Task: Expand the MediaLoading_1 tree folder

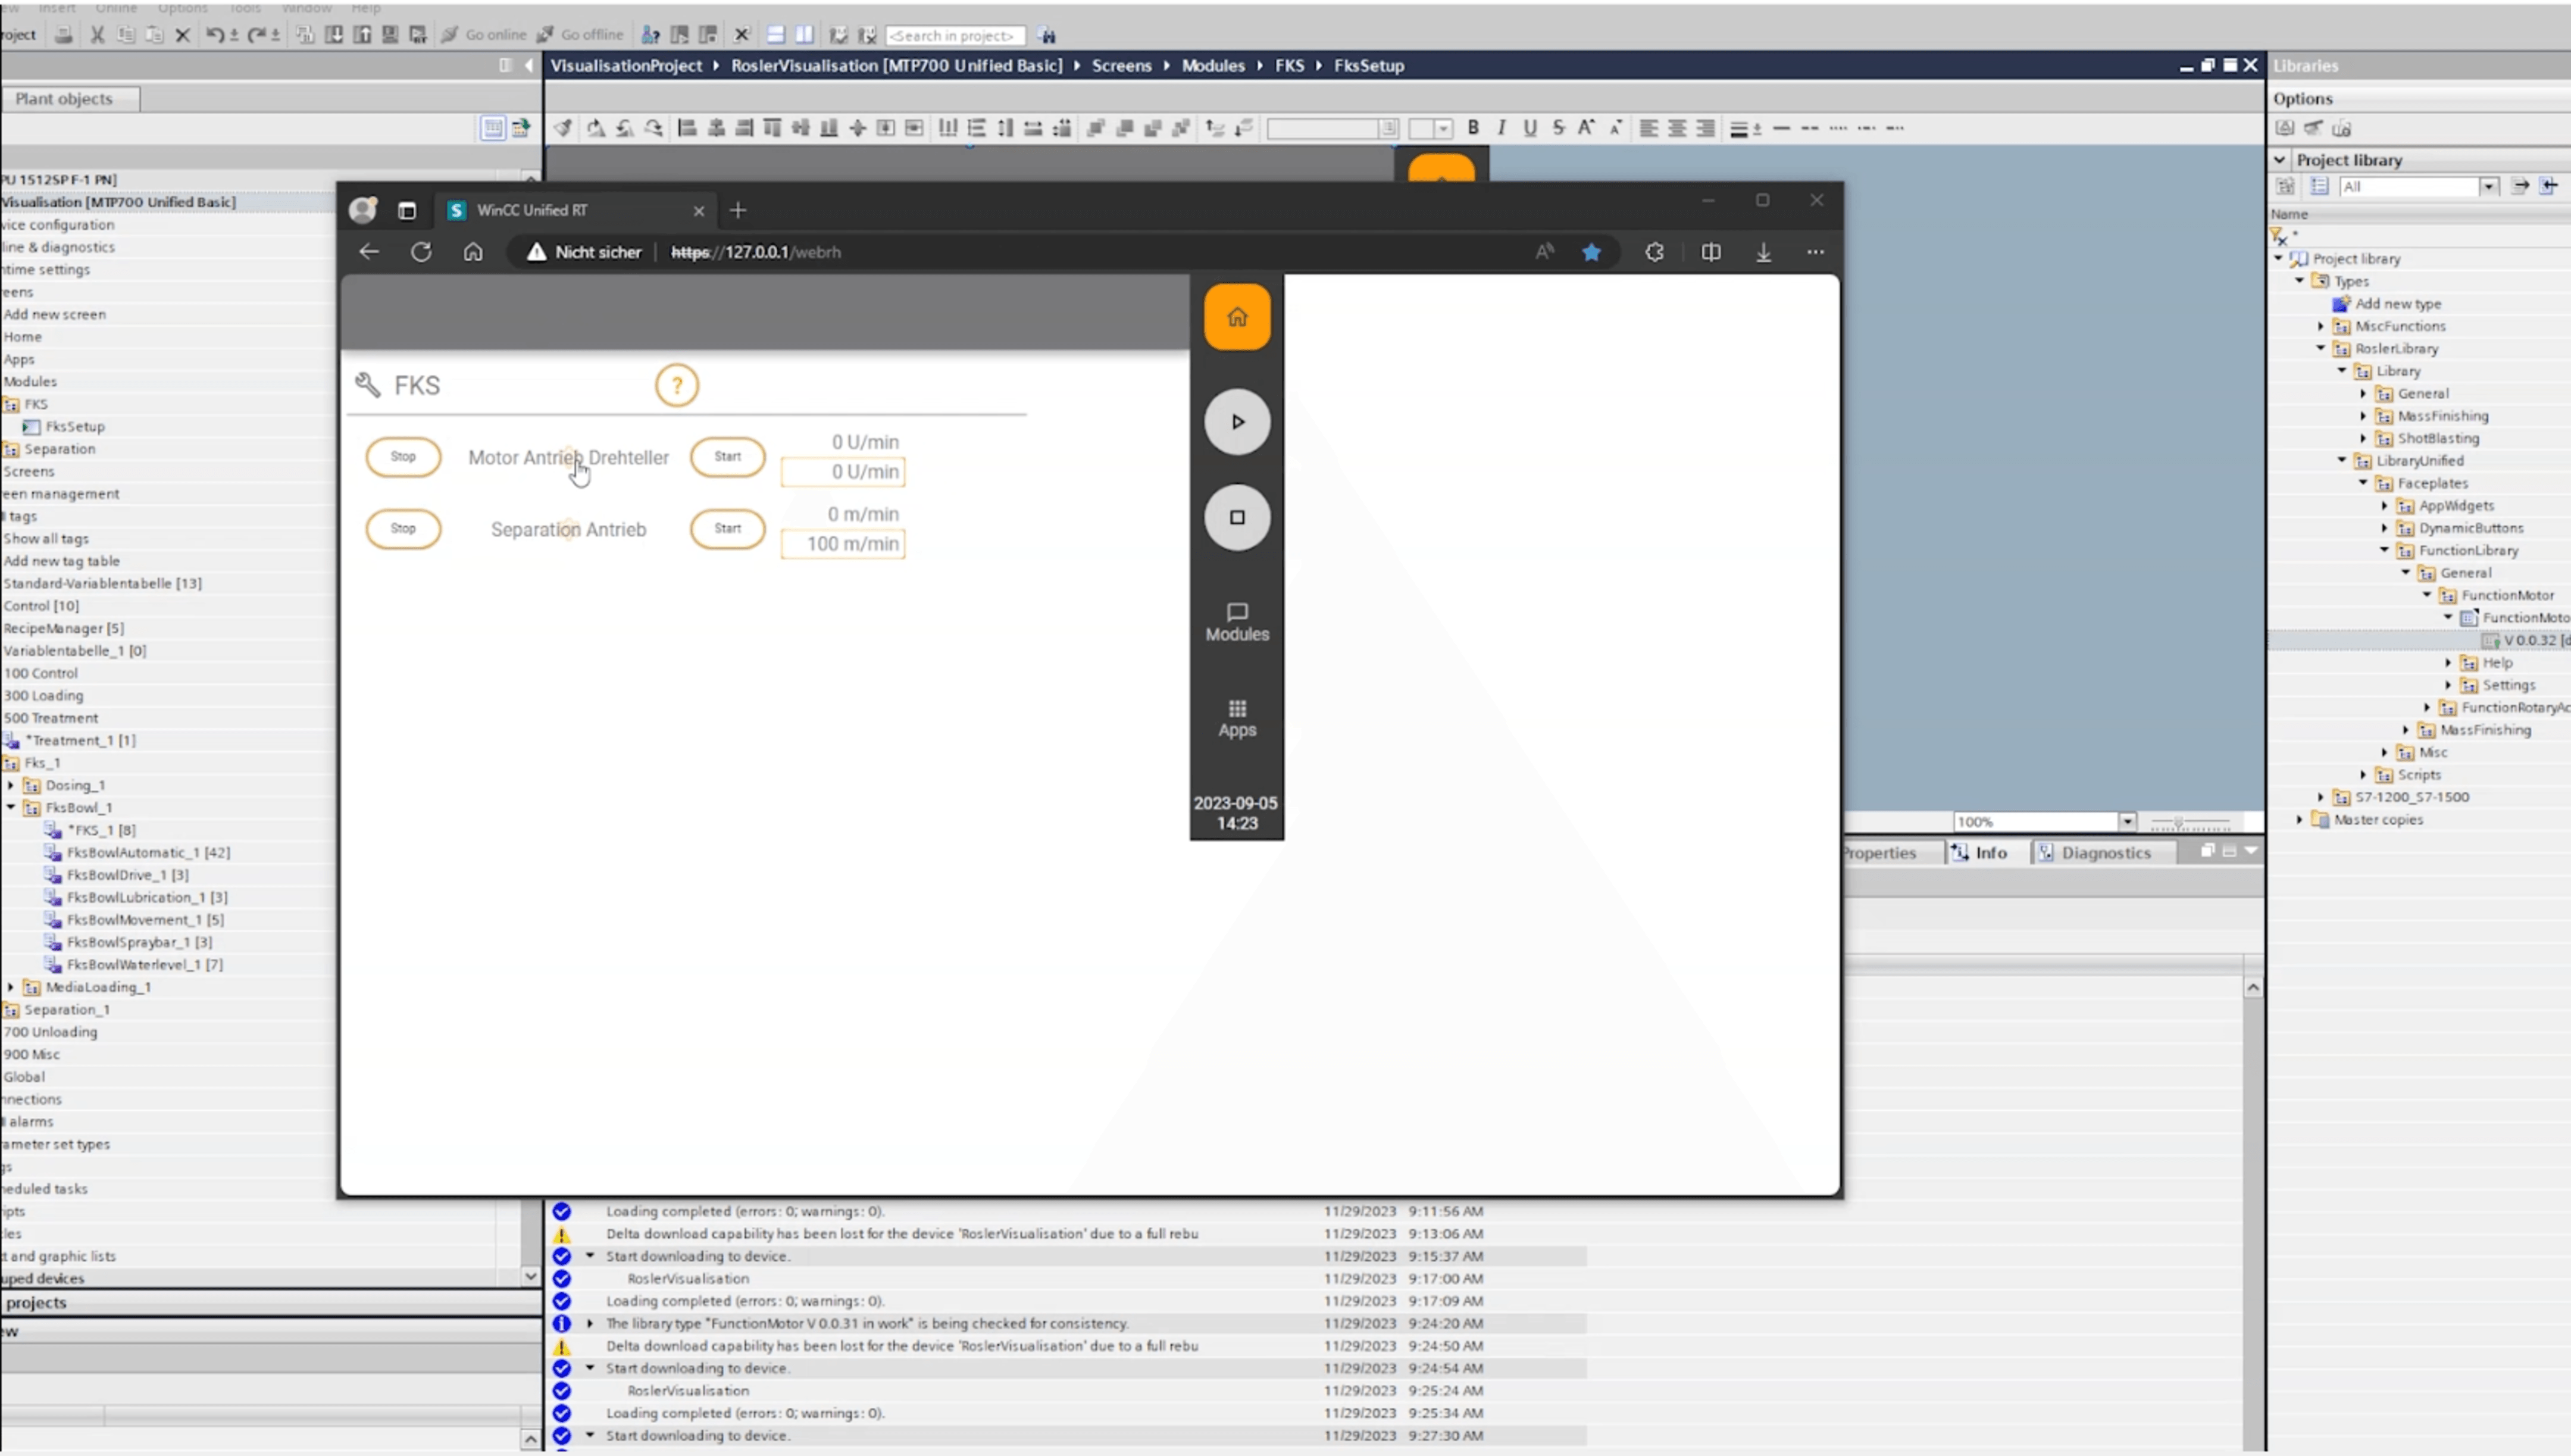Action: pyautogui.click(x=11, y=987)
